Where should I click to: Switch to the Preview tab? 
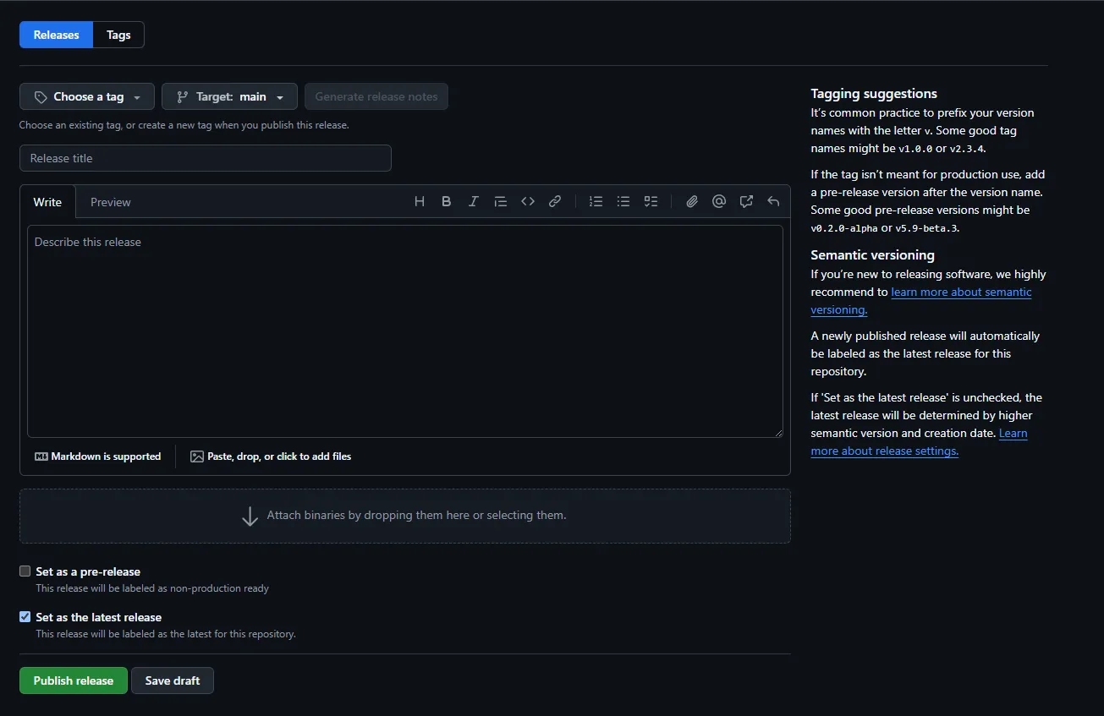111,202
